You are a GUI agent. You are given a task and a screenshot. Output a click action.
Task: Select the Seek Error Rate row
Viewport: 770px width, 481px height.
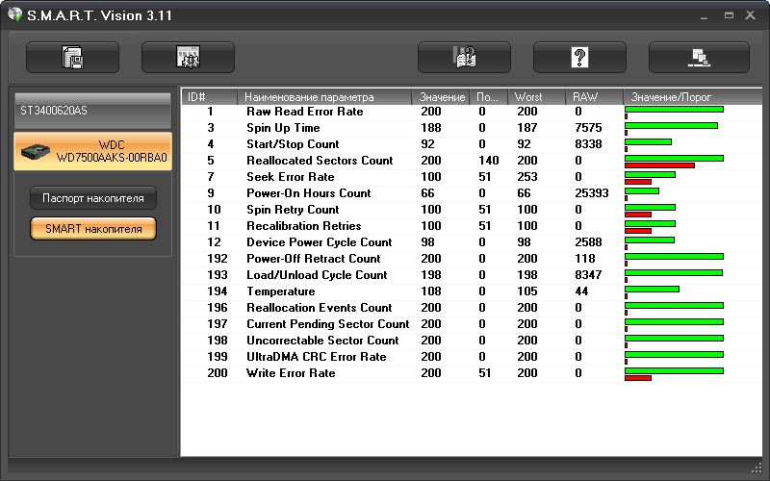coord(472,177)
